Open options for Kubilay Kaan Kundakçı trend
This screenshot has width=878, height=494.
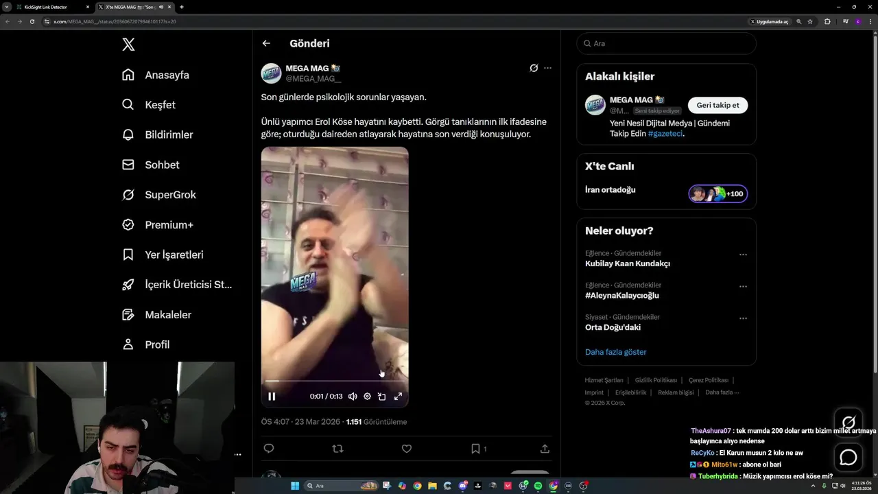tap(743, 255)
